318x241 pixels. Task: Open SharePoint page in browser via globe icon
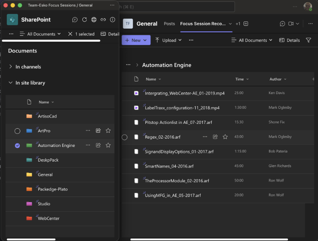[x=94, y=19]
